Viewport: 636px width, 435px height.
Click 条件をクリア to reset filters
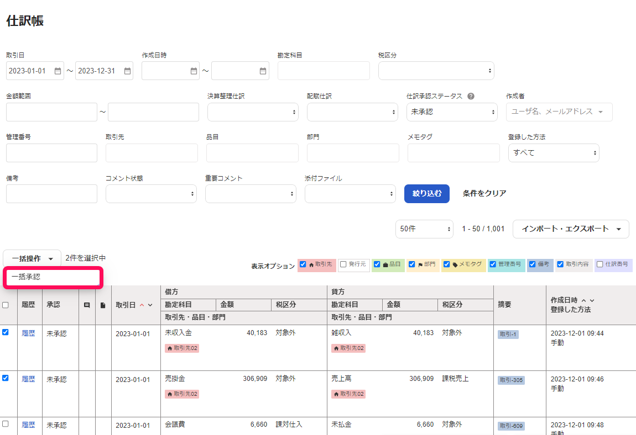[484, 194]
